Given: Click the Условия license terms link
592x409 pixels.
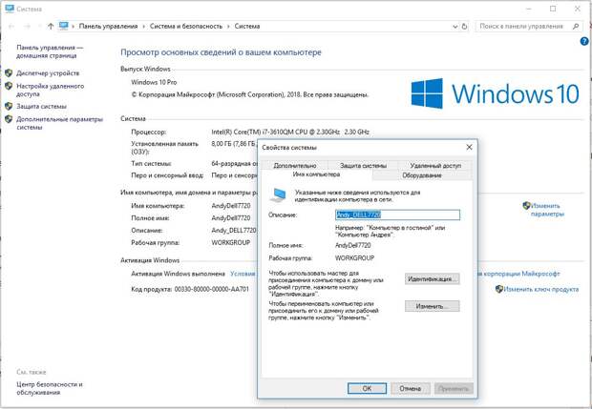Looking at the screenshot, I should click(243, 274).
